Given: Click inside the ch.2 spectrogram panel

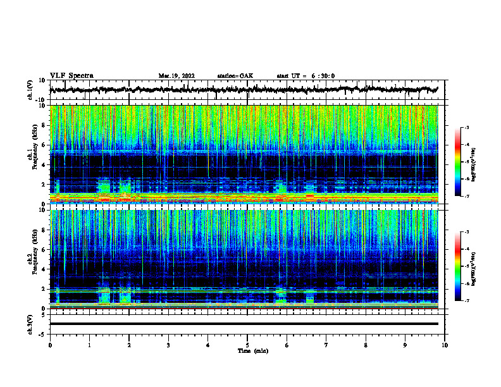Looking at the screenshot, I should pyautogui.click(x=244, y=259).
